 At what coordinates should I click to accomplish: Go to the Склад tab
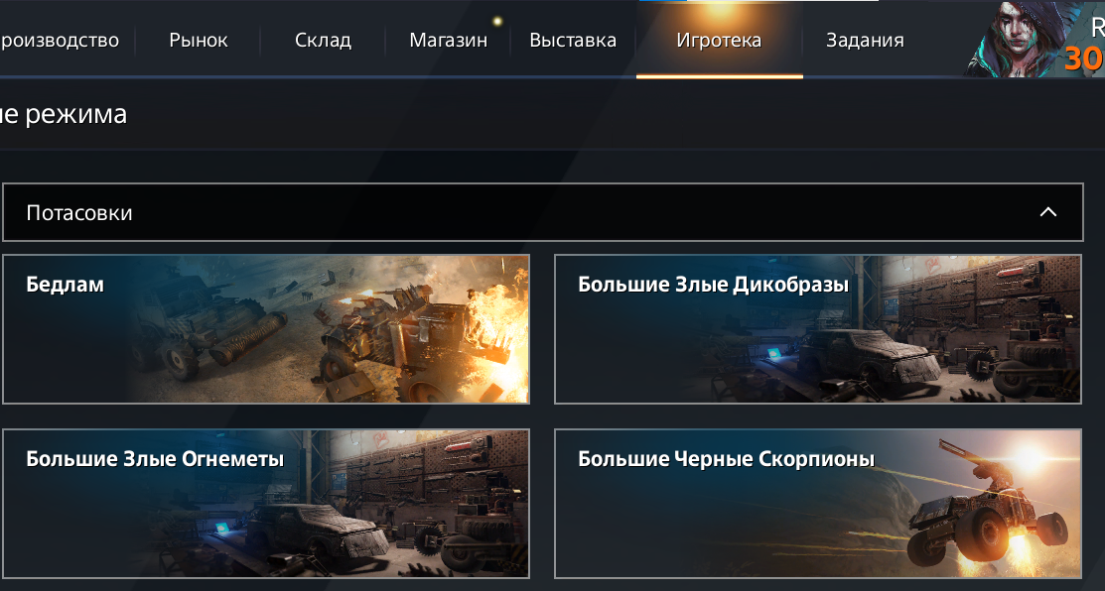point(323,40)
